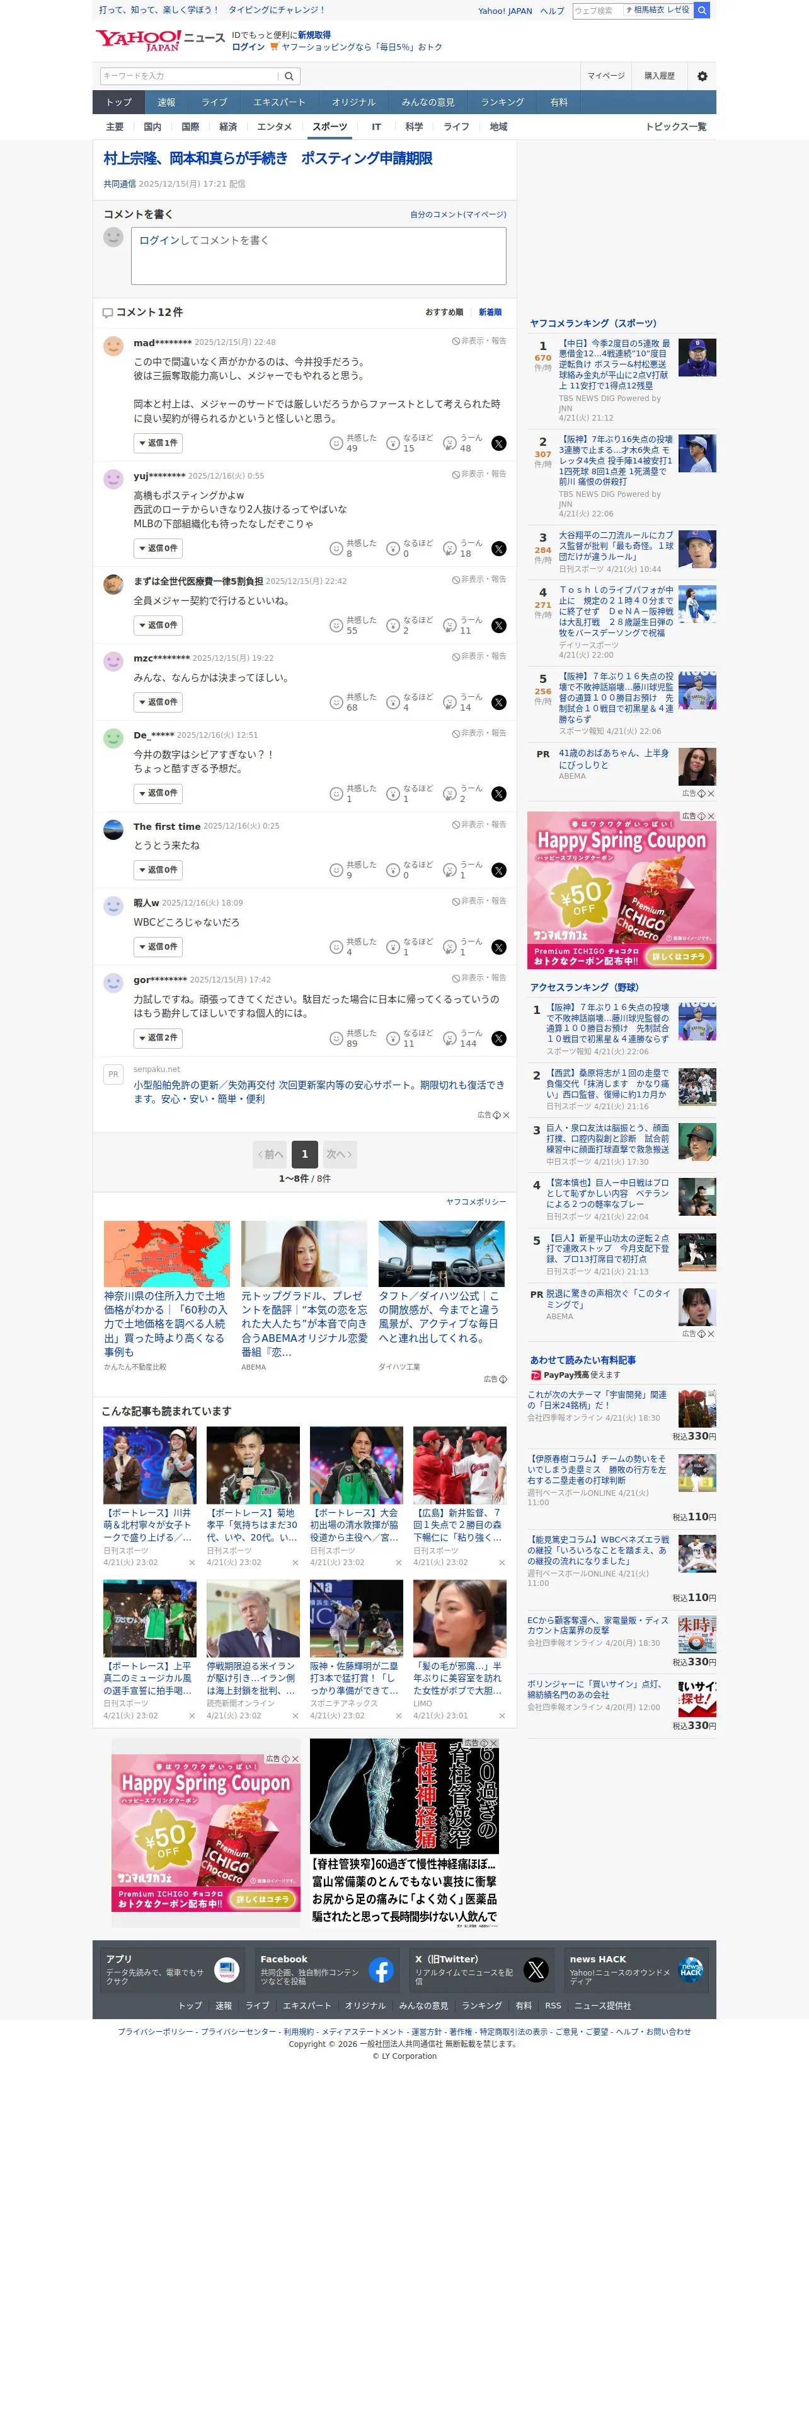Viewport: 809px width, 2429px height.
Task: Click the PayPay icon under あわせて読みたい有料記事
Action: pos(536,1375)
